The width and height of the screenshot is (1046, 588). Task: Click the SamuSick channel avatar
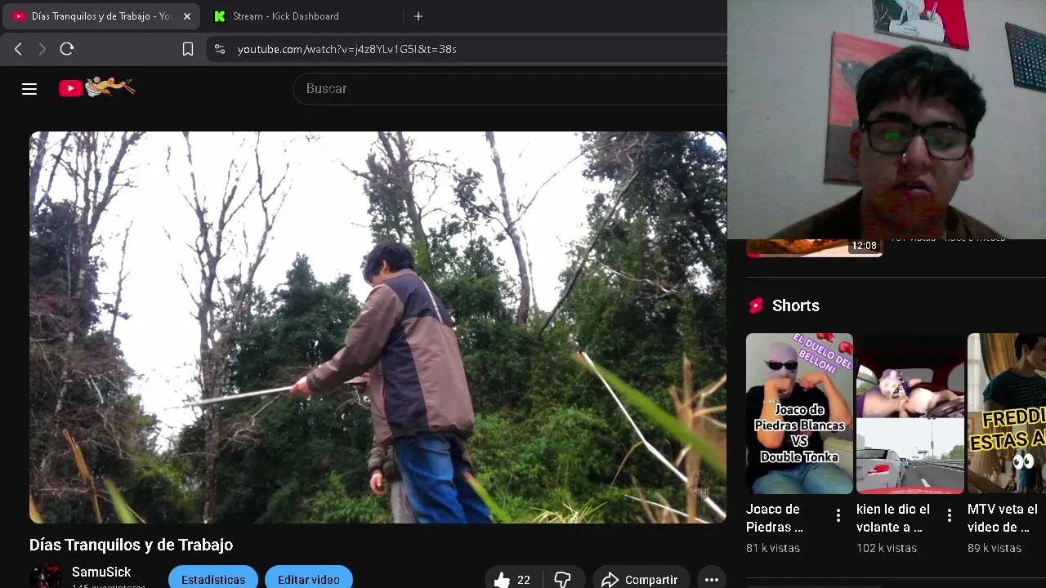46,577
